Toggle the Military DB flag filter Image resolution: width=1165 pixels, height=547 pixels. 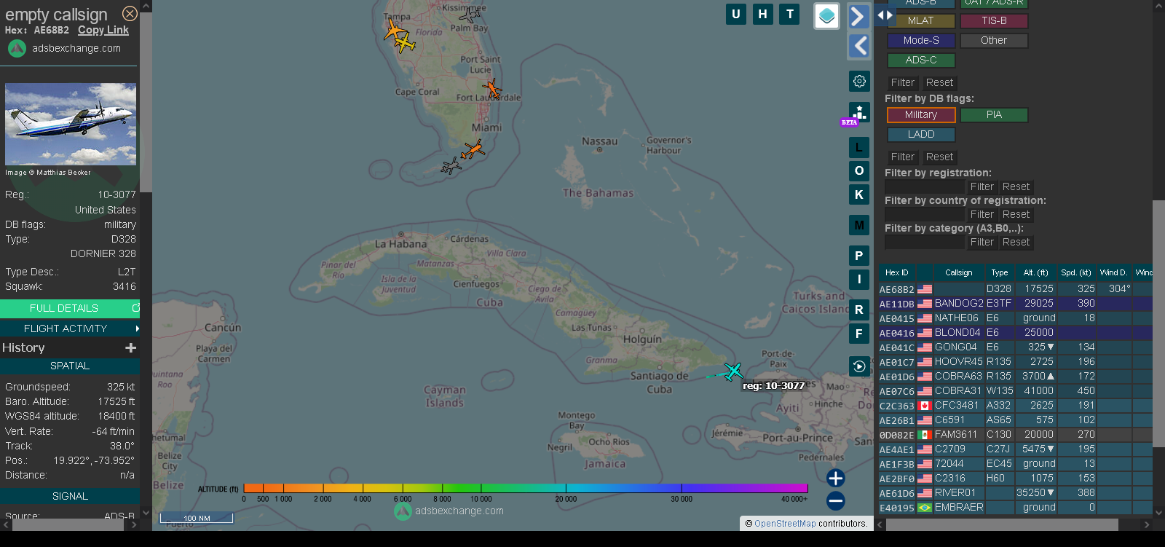(x=921, y=115)
